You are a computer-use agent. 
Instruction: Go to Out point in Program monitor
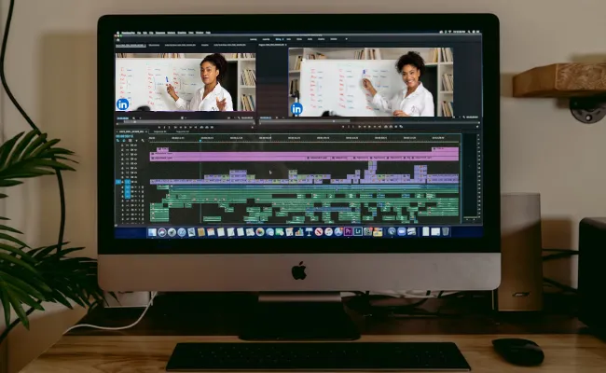[x=379, y=127]
